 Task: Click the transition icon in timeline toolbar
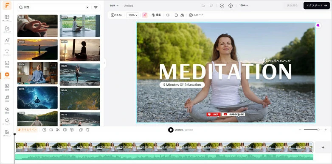click(65, 130)
